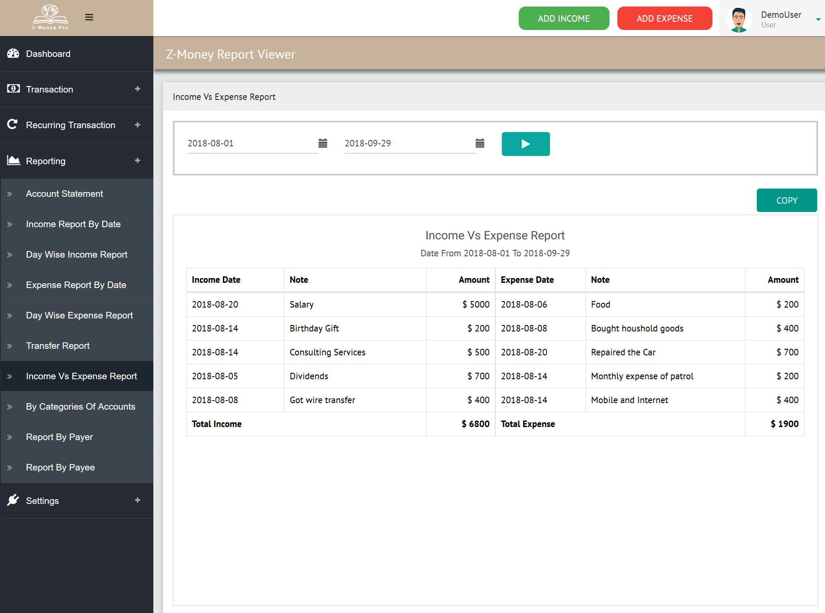
Task: Select Income Vs Expense Report menu item
Action: coord(76,376)
